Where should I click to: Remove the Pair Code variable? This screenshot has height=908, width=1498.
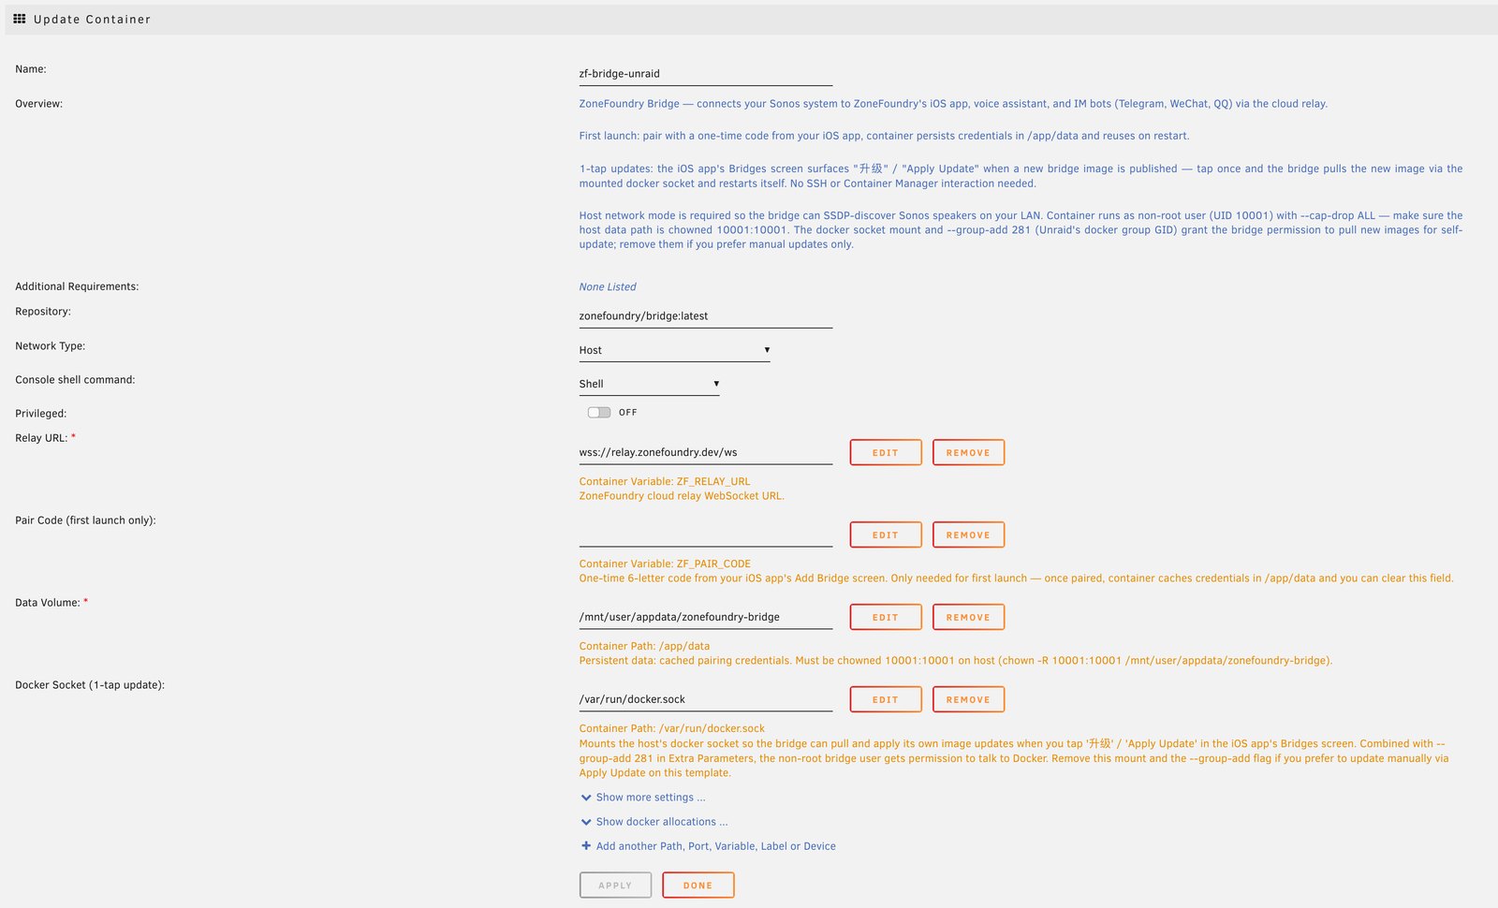[968, 535]
